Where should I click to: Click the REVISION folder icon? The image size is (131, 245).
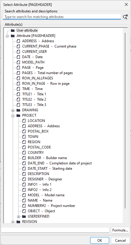pos(18,222)
